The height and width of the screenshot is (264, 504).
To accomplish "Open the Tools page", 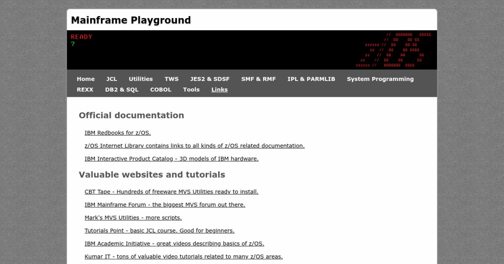I will pos(192,90).
